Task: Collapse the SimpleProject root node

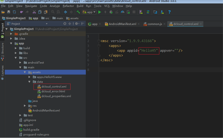Action: coord(6,29)
